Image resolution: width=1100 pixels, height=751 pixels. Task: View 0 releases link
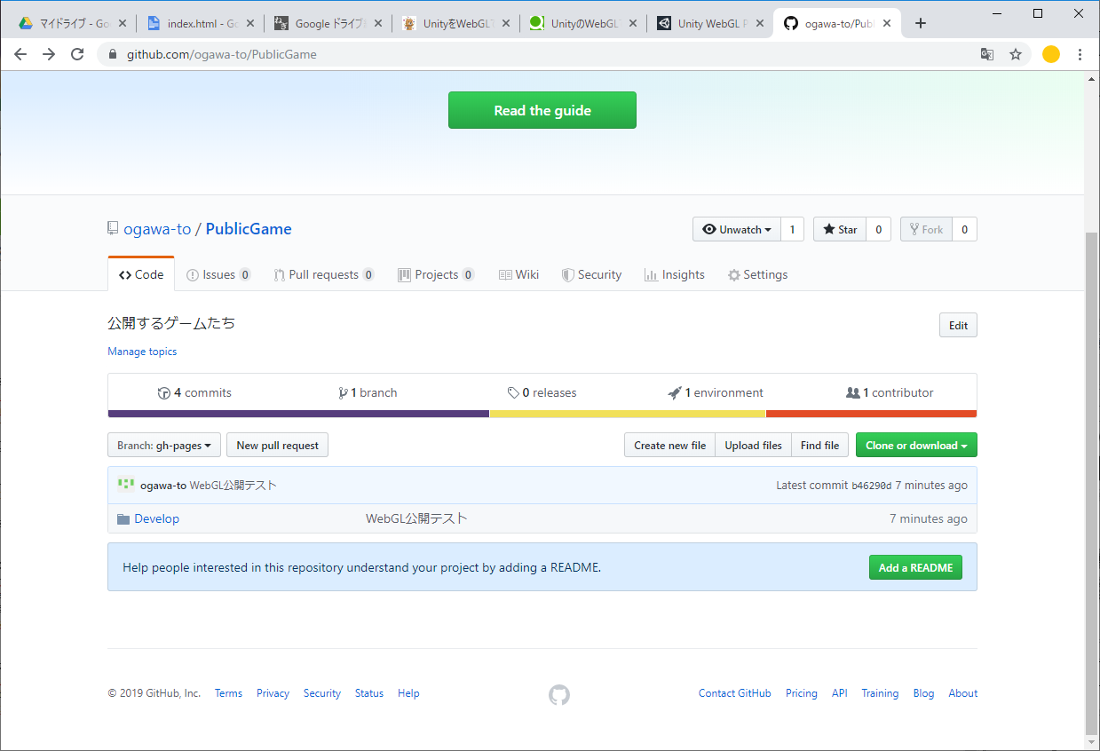pyautogui.click(x=542, y=392)
